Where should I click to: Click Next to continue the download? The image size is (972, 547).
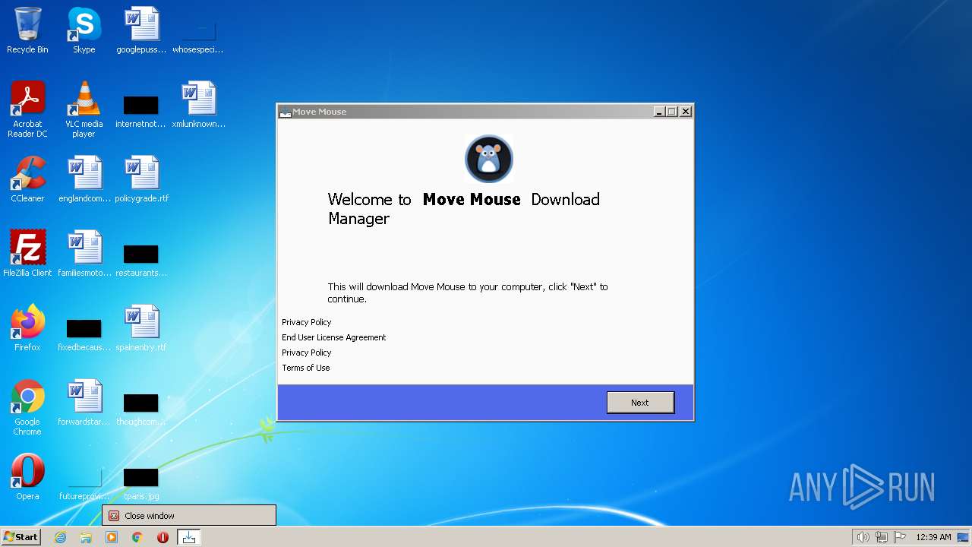tap(640, 403)
